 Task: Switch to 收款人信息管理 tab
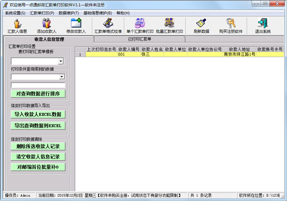49,39
